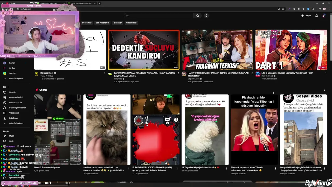
Task: Open the TEAM KHONUS channel link
Action: (x=47, y=76)
